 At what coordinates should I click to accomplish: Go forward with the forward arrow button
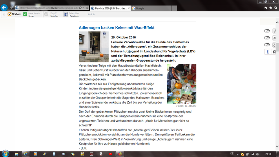coord(11,8)
